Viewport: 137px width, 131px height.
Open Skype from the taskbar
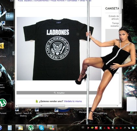(x=41, y=128)
